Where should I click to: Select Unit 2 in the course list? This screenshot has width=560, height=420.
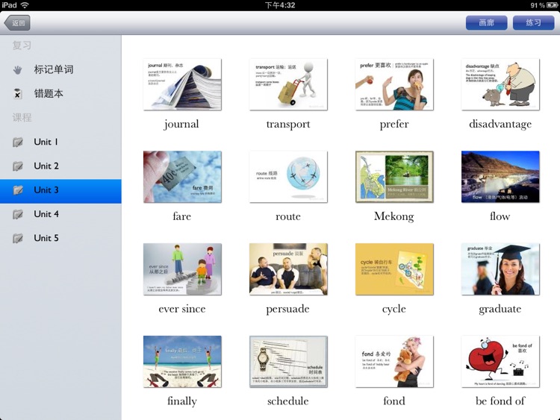pyautogui.click(x=60, y=166)
